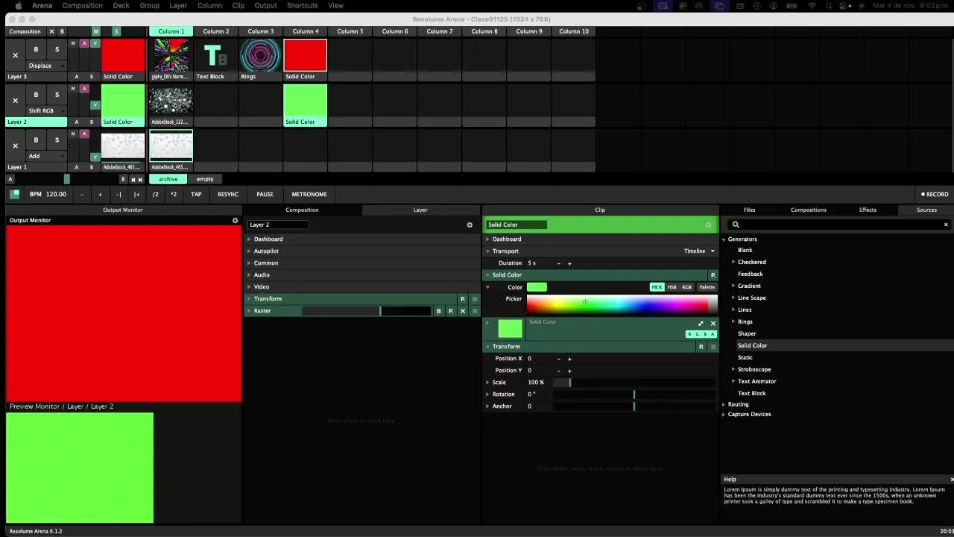Screen dimensions: 954x537
Task: Click the Wi-Fi icon in the menu bar
Action: [812, 5]
